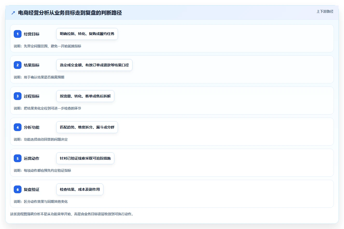The image size is (344, 229).
Task: Click the step number 1 badge
Action: tap(18, 34)
